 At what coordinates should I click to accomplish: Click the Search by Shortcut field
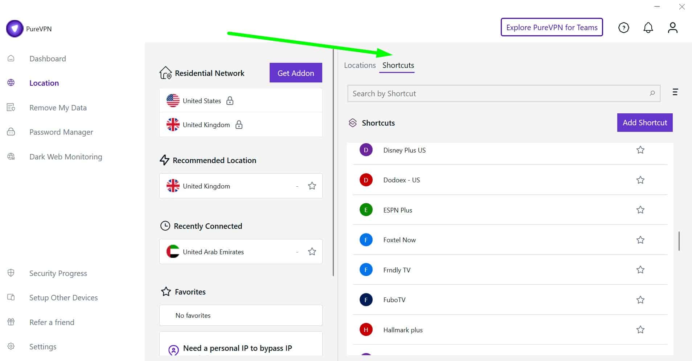tap(504, 93)
